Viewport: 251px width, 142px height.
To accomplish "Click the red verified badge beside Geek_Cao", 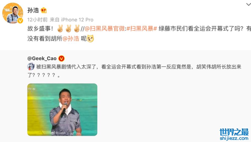I will click(61, 59).
